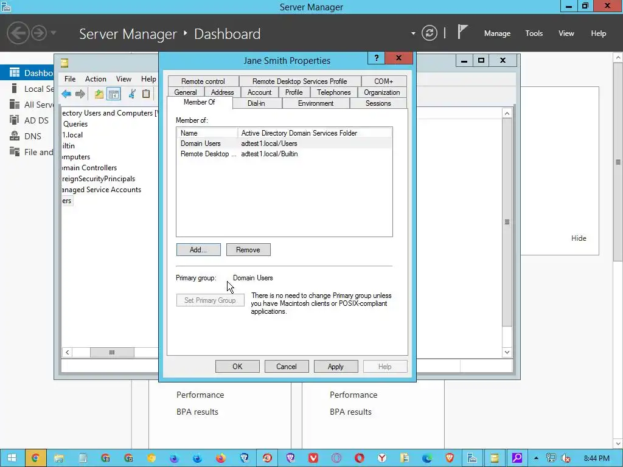Screen dimensions: 623x467
Task: Switch to the General tab
Action: (186, 92)
